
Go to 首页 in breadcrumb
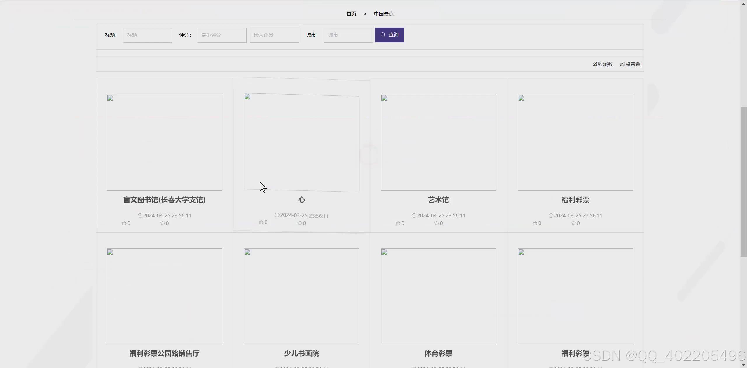click(x=351, y=14)
